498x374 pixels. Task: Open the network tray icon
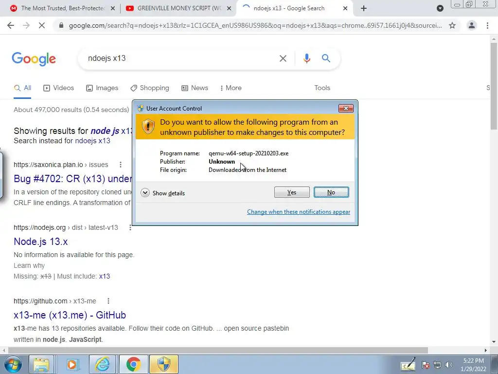pos(437,365)
